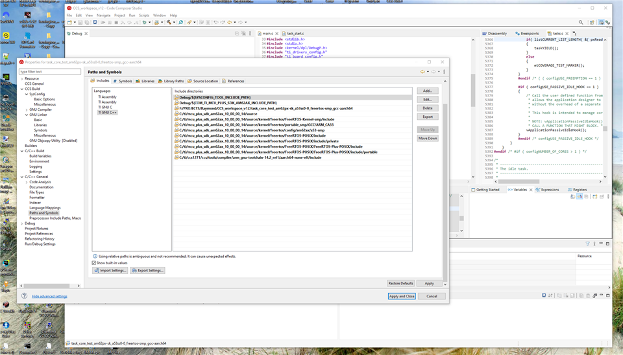623x355 pixels.
Task: Click Restore Defaults button
Action: (x=401, y=283)
